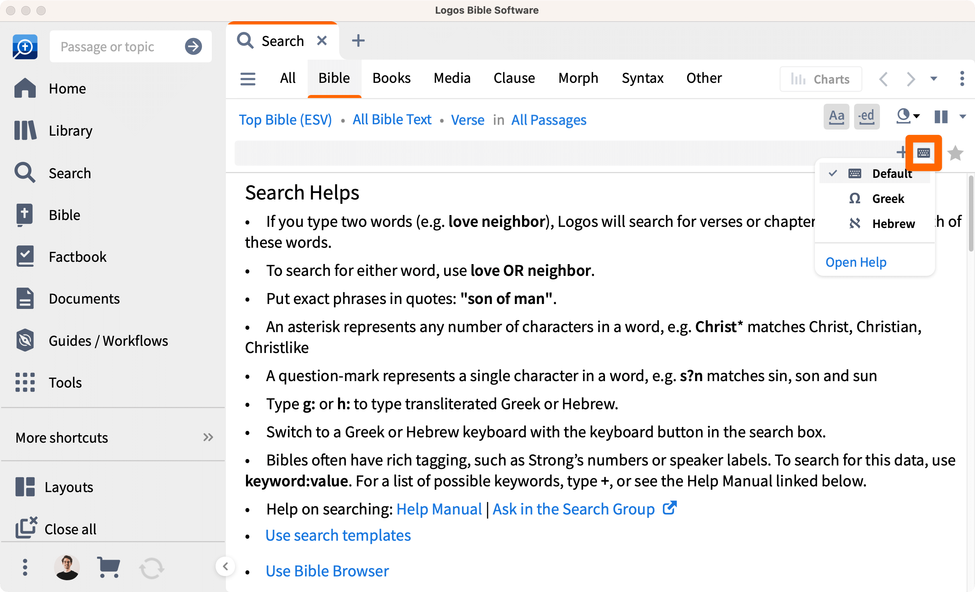This screenshot has width=975, height=592.
Task: Click the favorite star icon
Action: 956,153
